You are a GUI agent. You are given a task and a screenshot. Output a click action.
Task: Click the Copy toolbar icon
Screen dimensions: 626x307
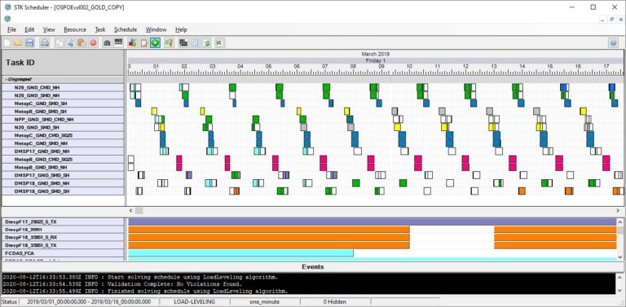[x=60, y=42]
